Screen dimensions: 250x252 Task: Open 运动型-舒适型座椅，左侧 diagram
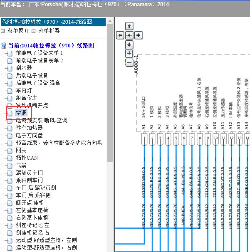point(46,240)
